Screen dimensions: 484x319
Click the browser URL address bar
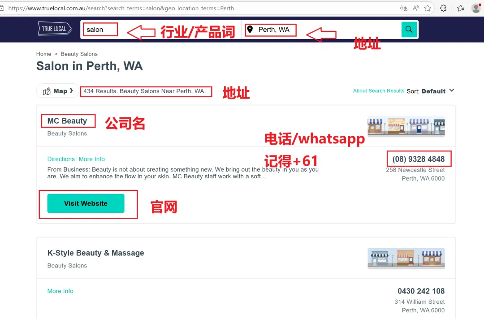coord(201,9)
